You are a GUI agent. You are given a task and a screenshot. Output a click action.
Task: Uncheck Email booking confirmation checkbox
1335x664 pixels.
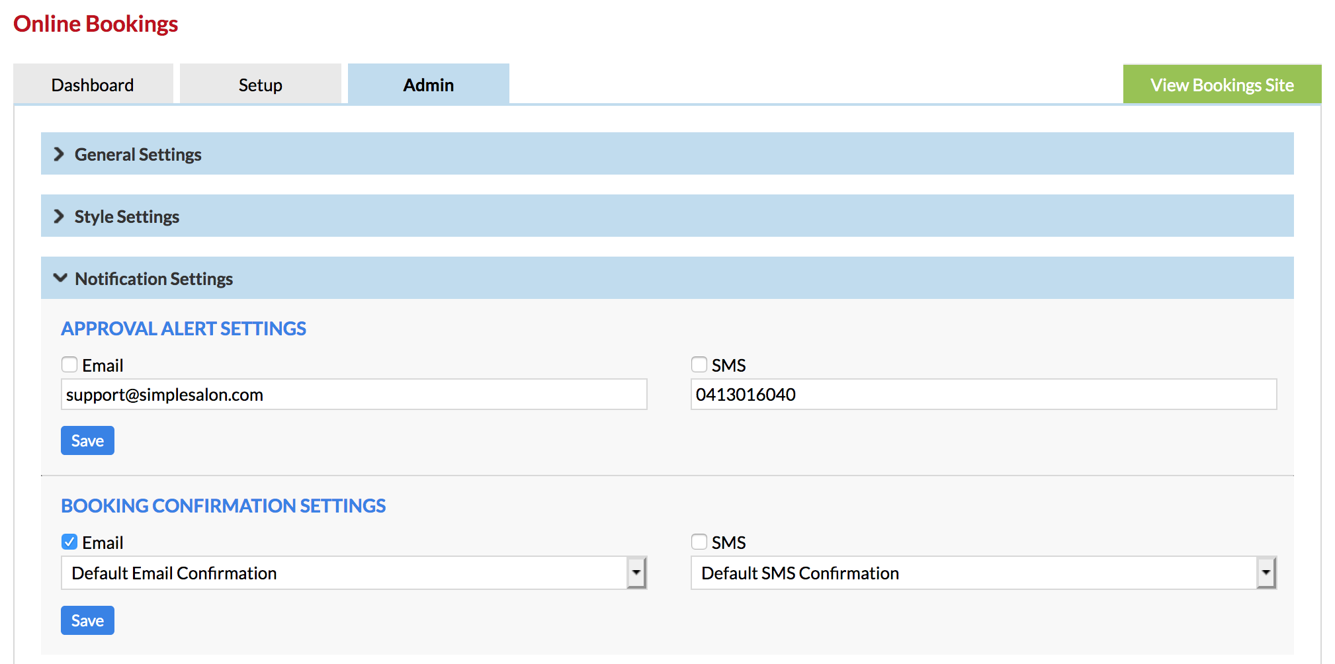[69, 542]
